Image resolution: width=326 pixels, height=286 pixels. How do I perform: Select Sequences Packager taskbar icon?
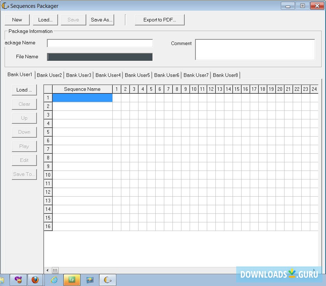[x=107, y=280]
